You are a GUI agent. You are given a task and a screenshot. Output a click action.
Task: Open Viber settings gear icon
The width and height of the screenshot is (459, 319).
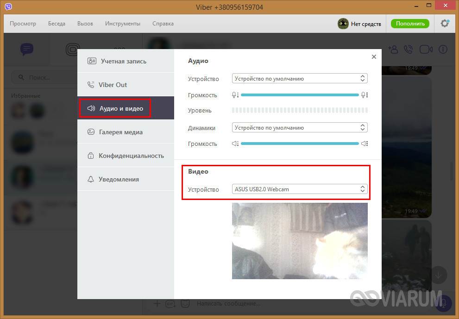(445, 24)
